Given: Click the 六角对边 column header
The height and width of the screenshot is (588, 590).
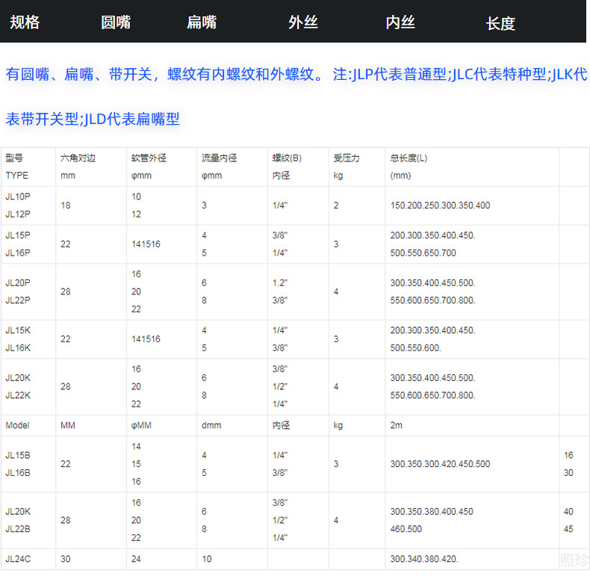Looking at the screenshot, I should coord(78,158).
